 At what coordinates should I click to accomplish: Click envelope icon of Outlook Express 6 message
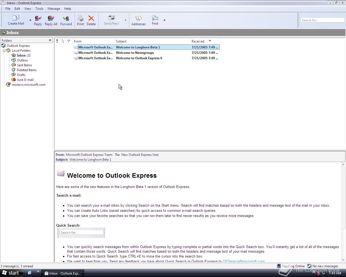click(76, 58)
